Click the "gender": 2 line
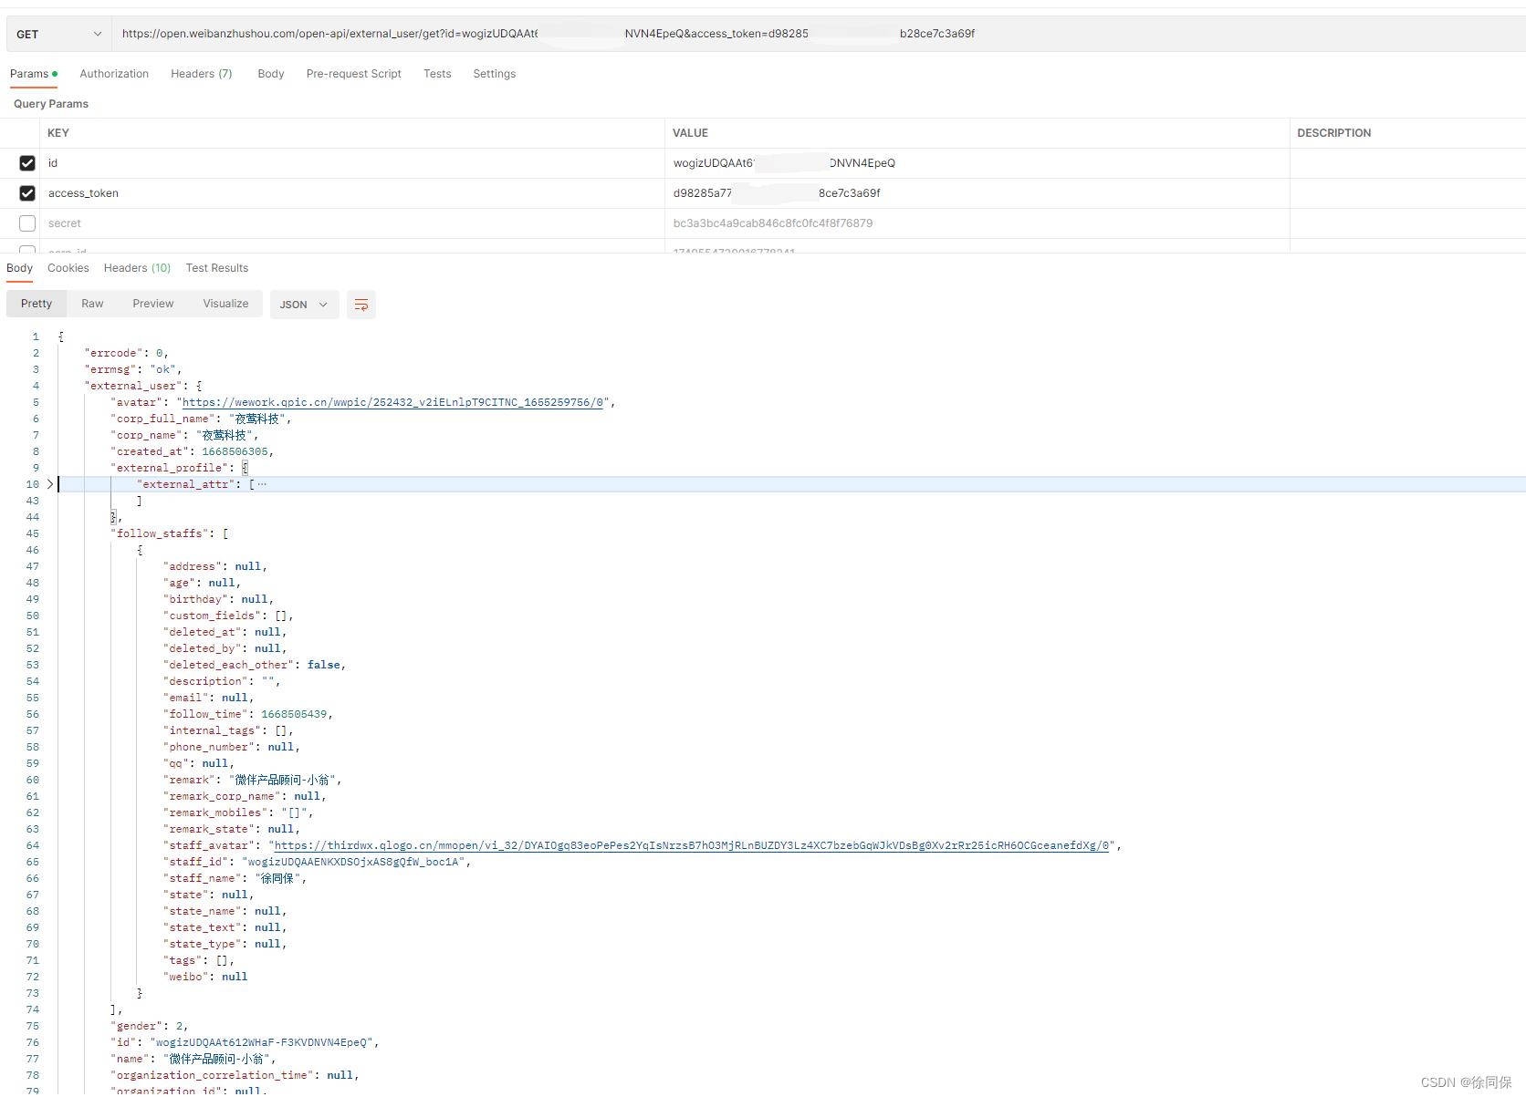 (x=150, y=1026)
